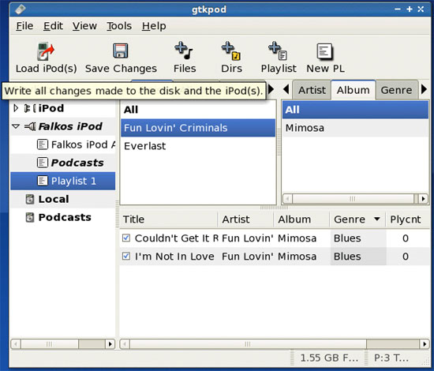Screen dimensions: 434x371
Task: Click right arrow next to Genre tab
Action: click(x=424, y=89)
